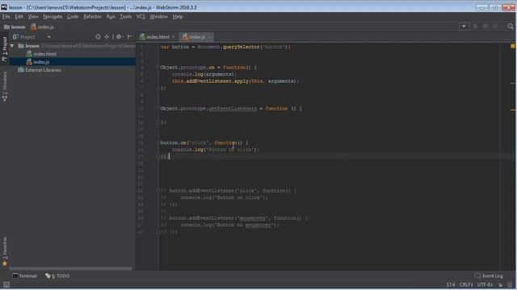Click Scroll from Source target icon
The height and width of the screenshot is (290, 517).
click(x=98, y=37)
